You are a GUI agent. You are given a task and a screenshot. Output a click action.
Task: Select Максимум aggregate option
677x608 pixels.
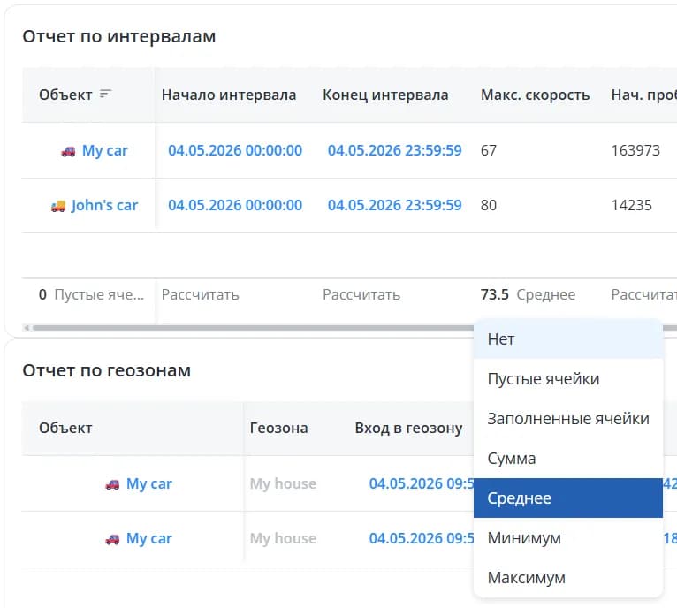pos(567,577)
